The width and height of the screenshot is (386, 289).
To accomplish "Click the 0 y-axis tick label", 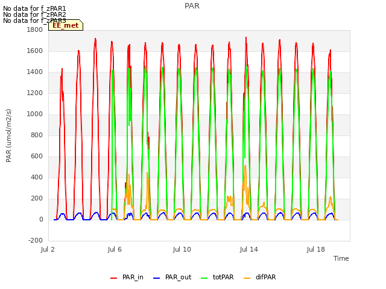I will click(41, 219).
